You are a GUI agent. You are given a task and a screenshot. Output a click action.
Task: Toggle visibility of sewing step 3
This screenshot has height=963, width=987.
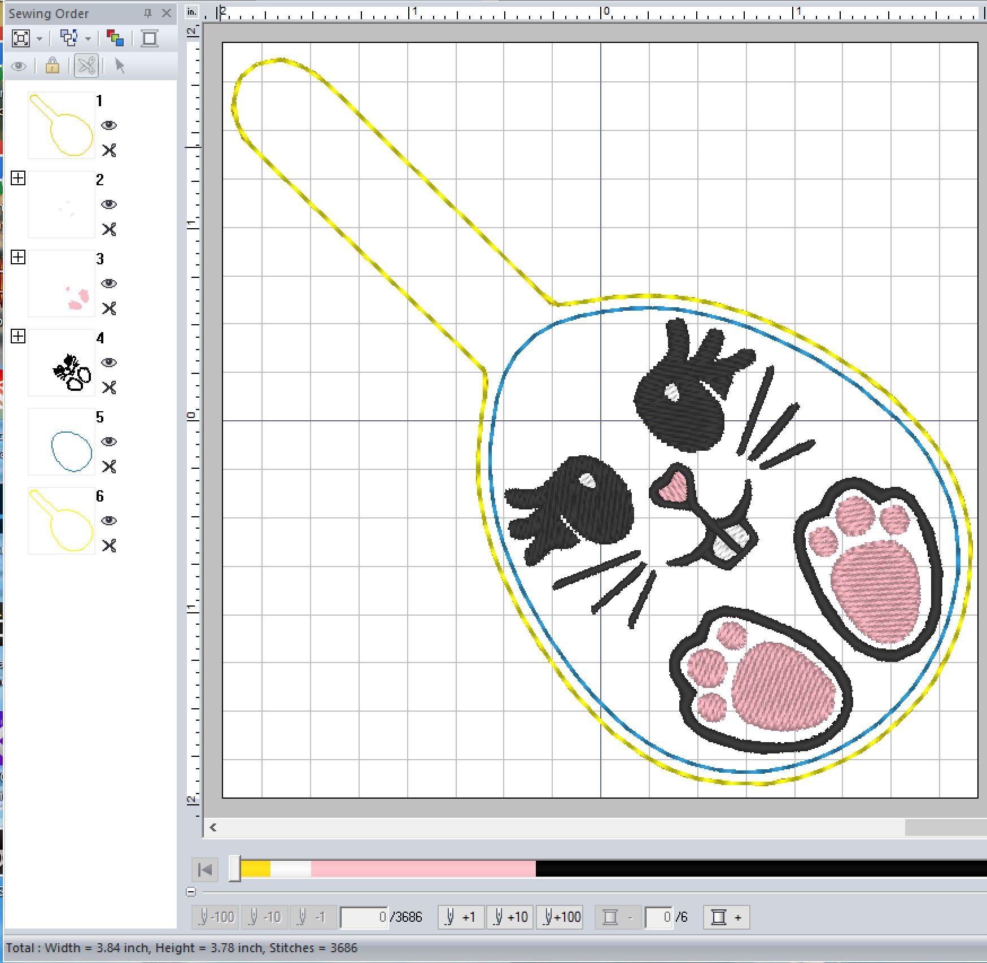point(108,284)
